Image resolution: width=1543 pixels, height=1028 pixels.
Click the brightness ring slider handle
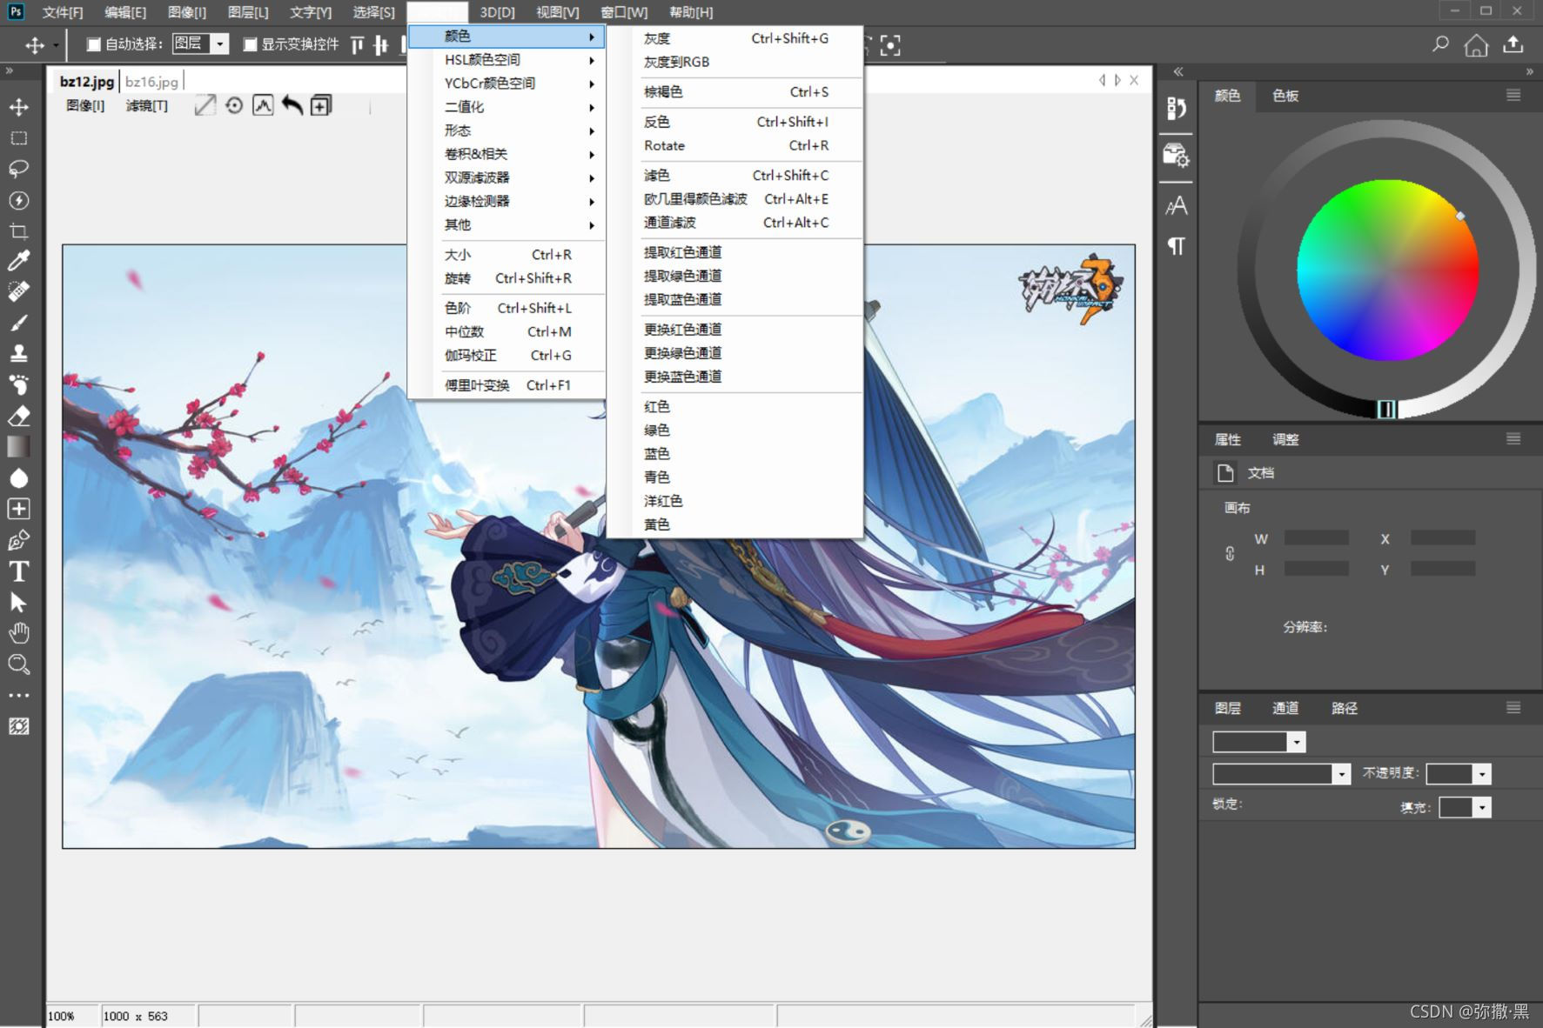[1386, 409]
